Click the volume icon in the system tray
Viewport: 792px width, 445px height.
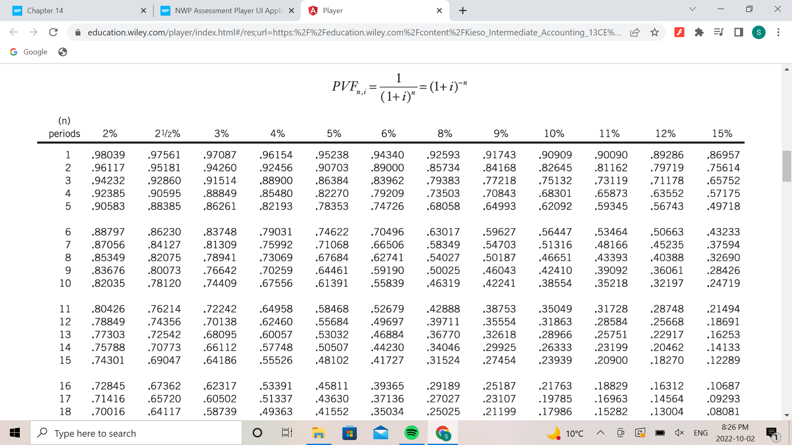tap(679, 433)
